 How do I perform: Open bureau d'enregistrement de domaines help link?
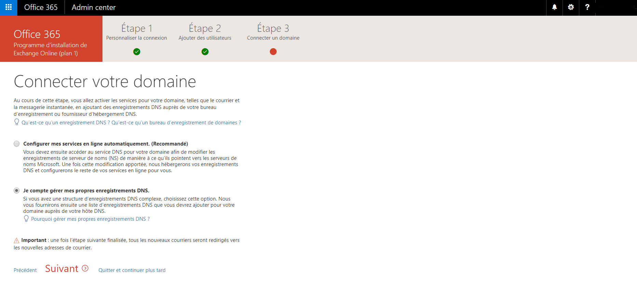176,122
